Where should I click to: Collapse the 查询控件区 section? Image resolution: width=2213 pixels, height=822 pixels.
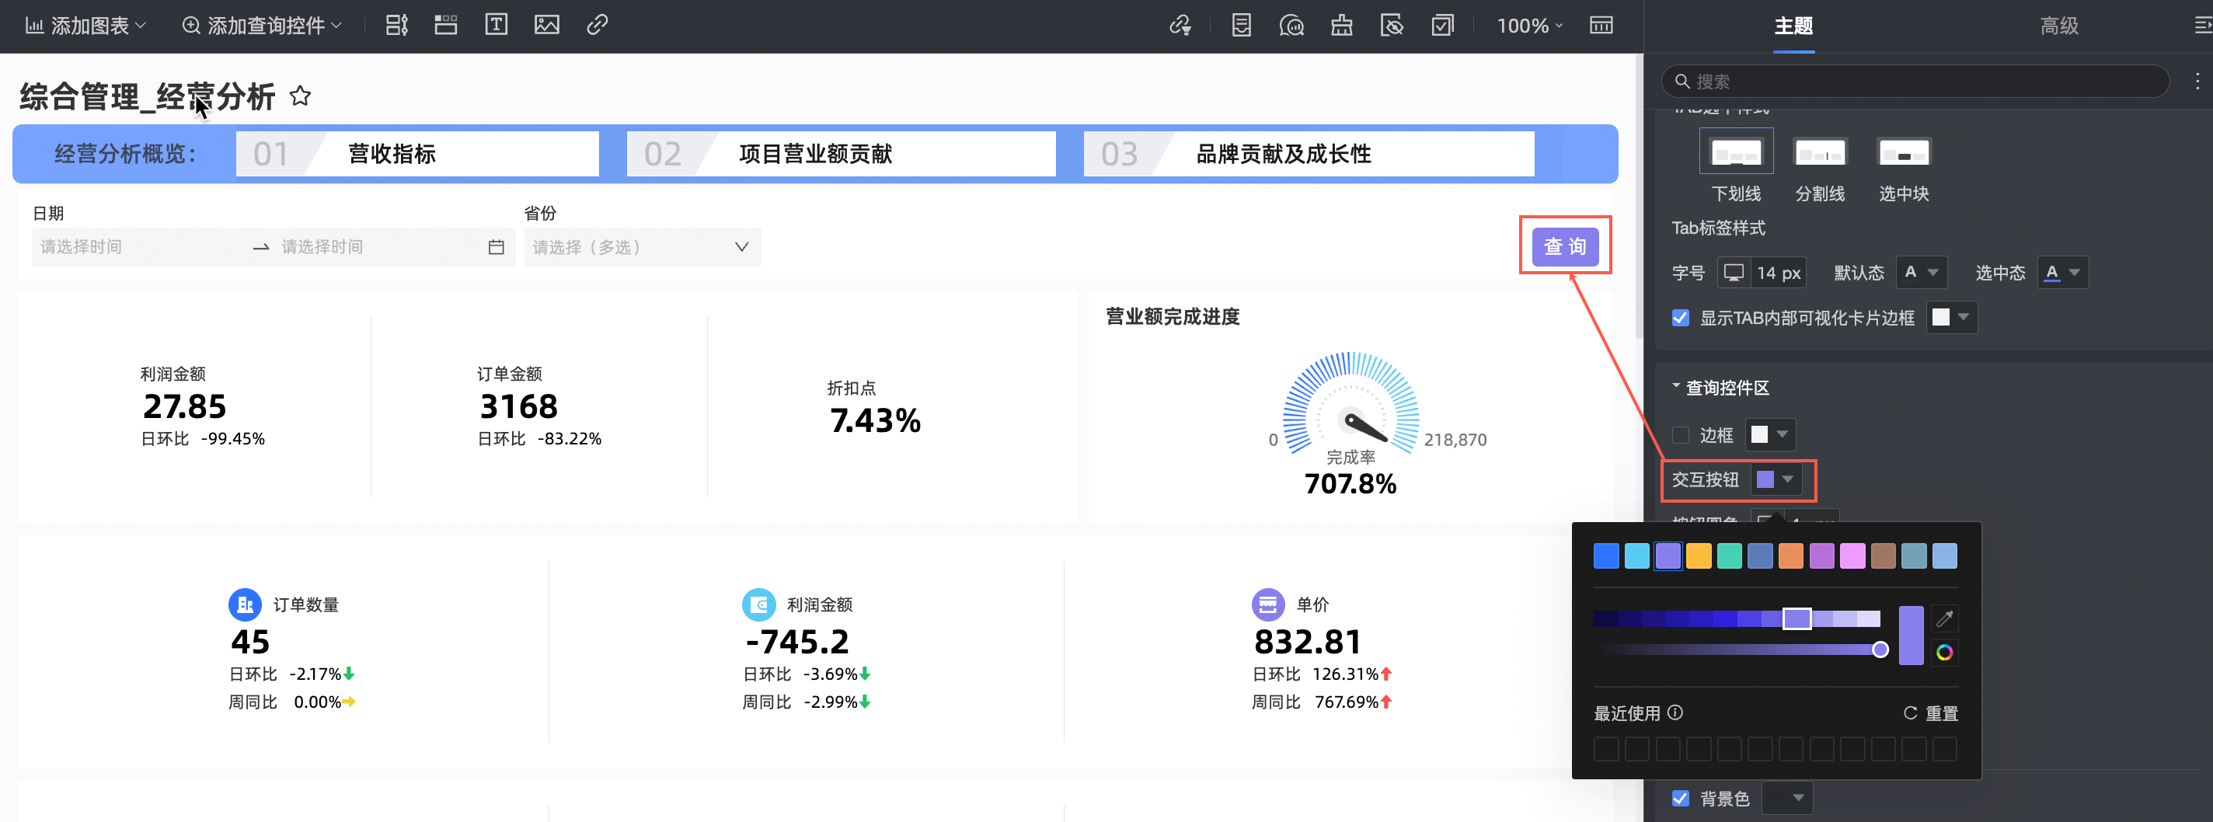[x=1675, y=386]
